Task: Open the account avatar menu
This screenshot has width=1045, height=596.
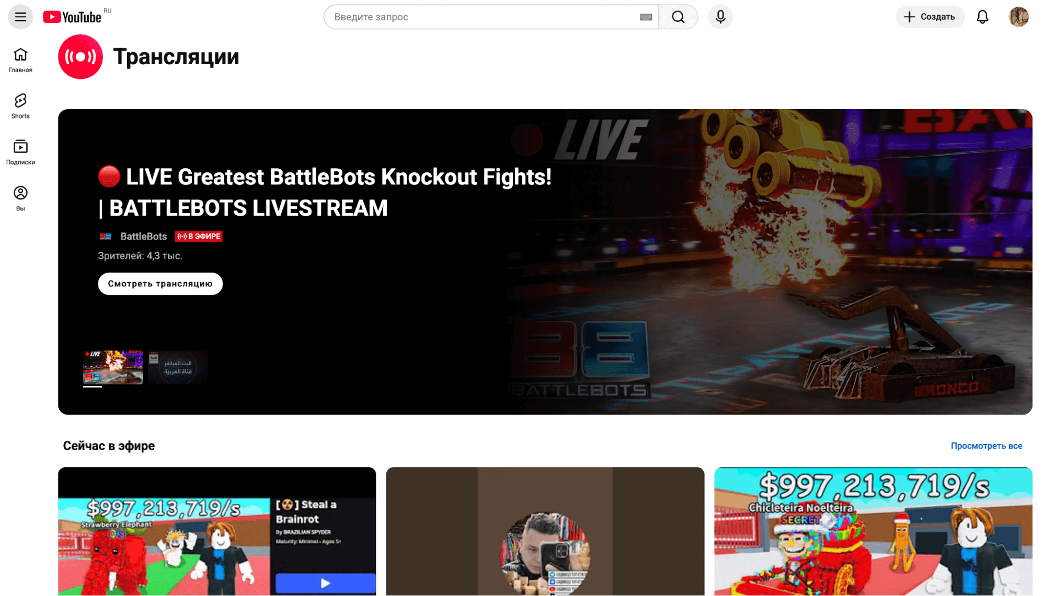Action: [x=1018, y=17]
